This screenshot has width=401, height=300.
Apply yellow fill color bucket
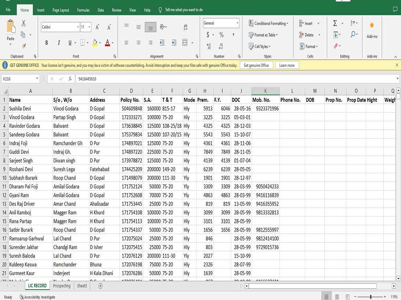95,43
